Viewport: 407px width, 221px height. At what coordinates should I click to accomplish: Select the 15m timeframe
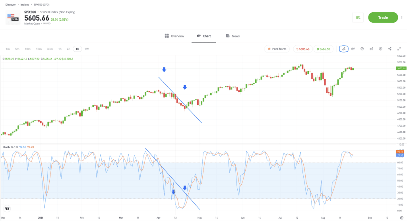(39, 49)
